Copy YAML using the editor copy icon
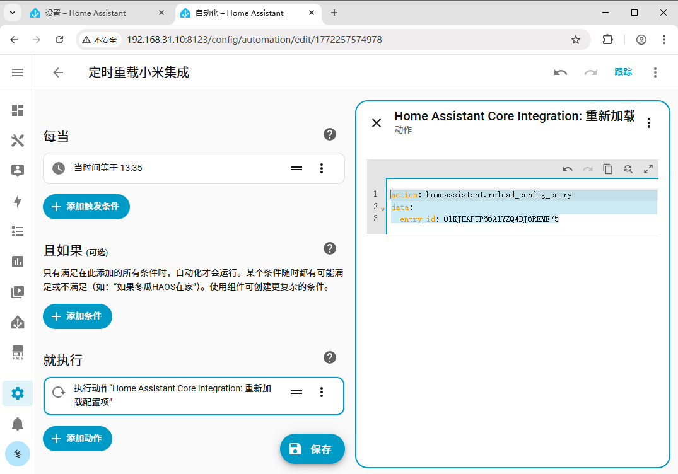This screenshot has width=678, height=474. pyautogui.click(x=607, y=169)
